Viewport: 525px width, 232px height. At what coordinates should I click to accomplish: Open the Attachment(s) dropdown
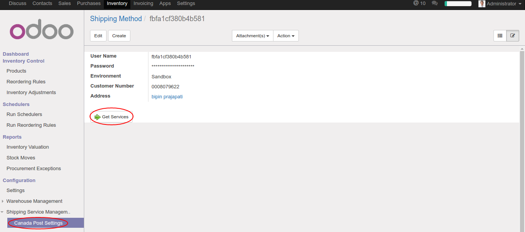(x=253, y=36)
